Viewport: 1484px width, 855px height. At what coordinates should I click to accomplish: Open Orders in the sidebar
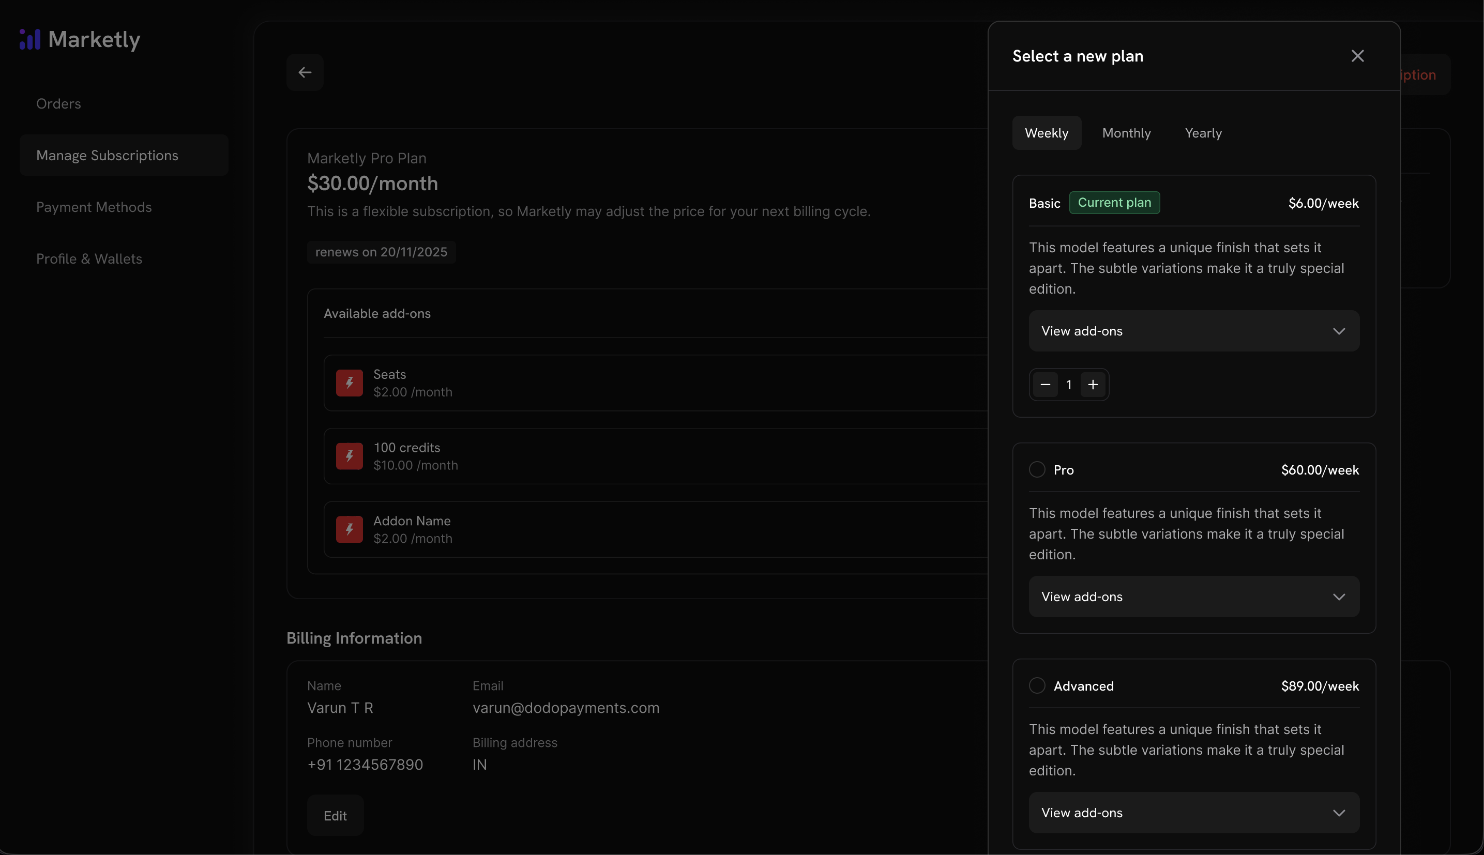click(58, 103)
